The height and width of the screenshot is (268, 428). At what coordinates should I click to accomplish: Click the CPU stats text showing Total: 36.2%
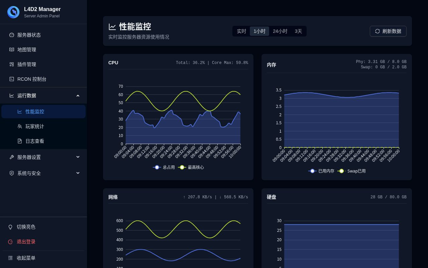tap(212, 63)
